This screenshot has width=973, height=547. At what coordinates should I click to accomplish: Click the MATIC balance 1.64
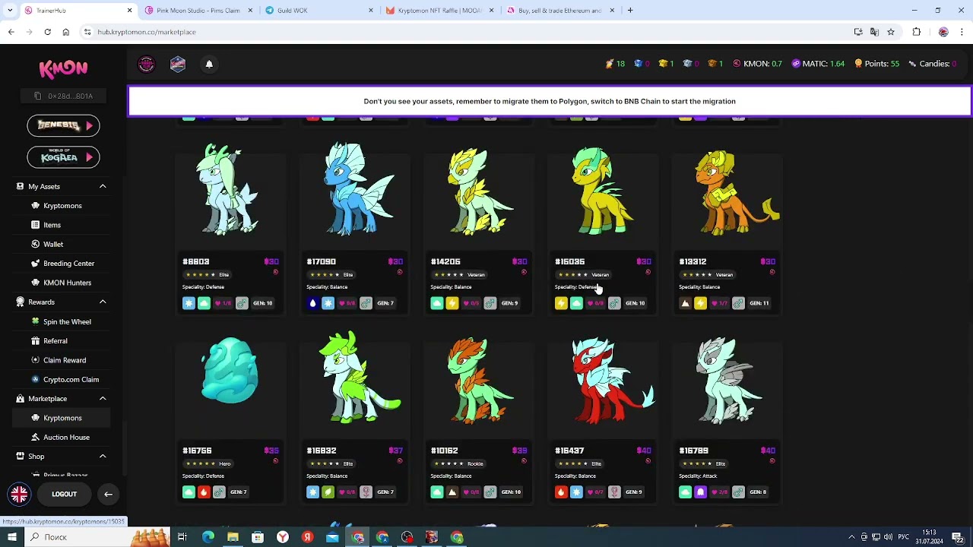click(818, 64)
